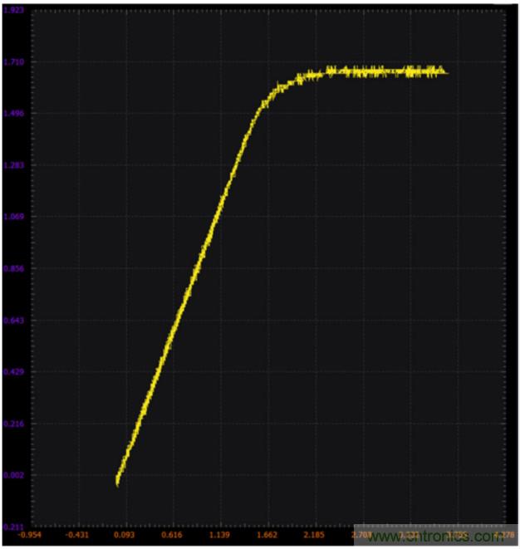
Task: Select the 0.216 y-axis tick label
Action: [14, 424]
